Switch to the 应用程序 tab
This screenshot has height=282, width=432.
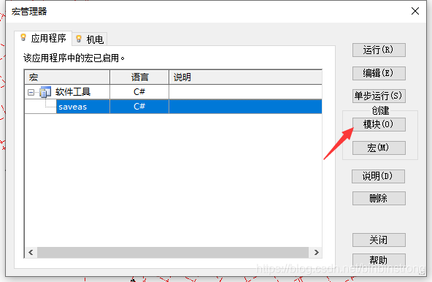point(43,38)
